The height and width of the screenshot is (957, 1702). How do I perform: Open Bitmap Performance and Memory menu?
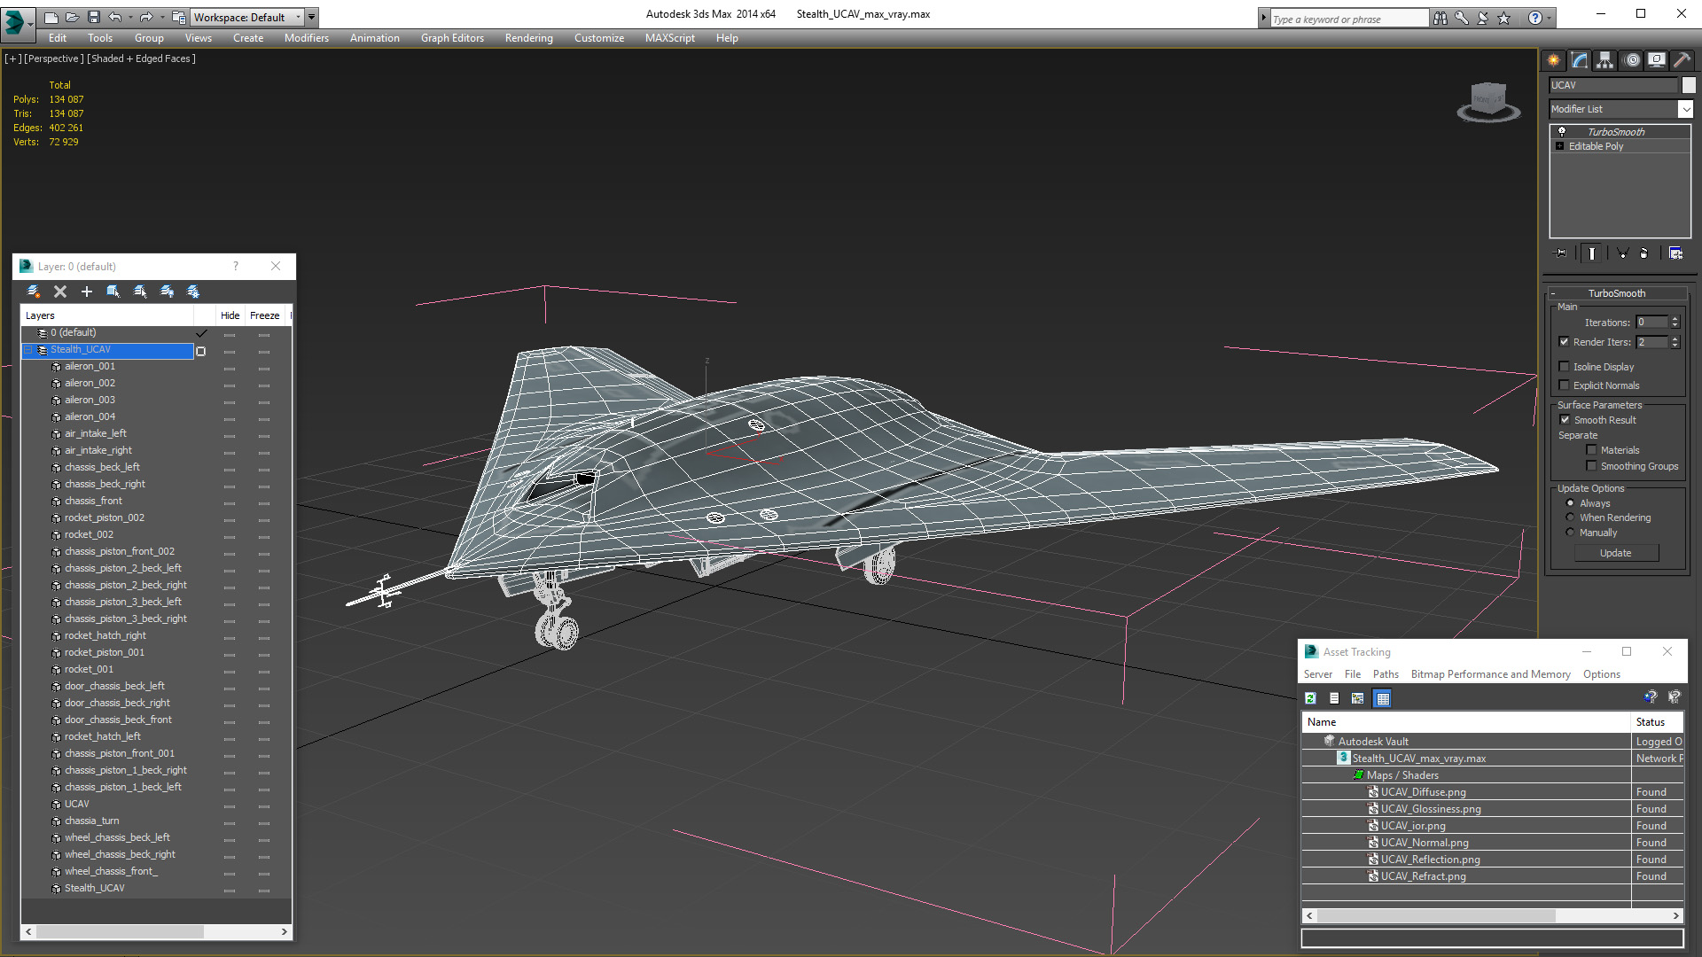pos(1491,674)
